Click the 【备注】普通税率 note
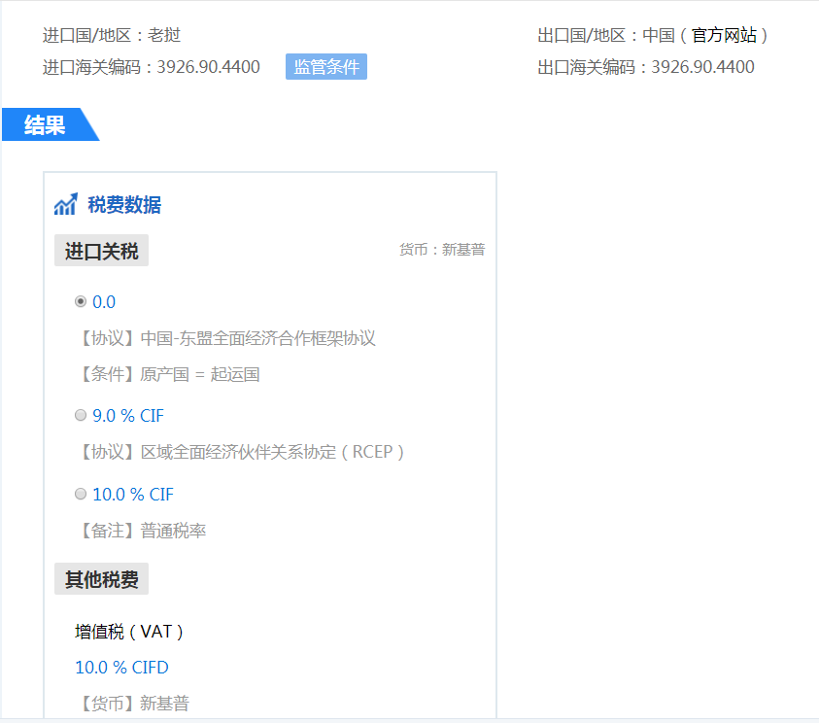This screenshot has height=723, width=819. [142, 531]
